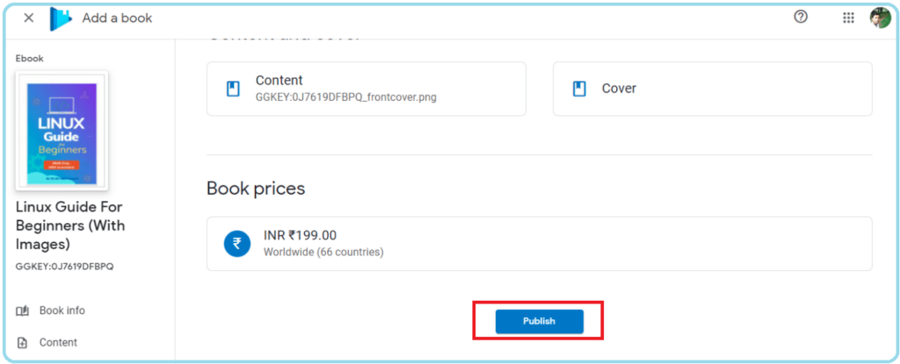Image resolution: width=900 pixels, height=364 pixels.
Task: Open the Cover card
Action: point(712,89)
